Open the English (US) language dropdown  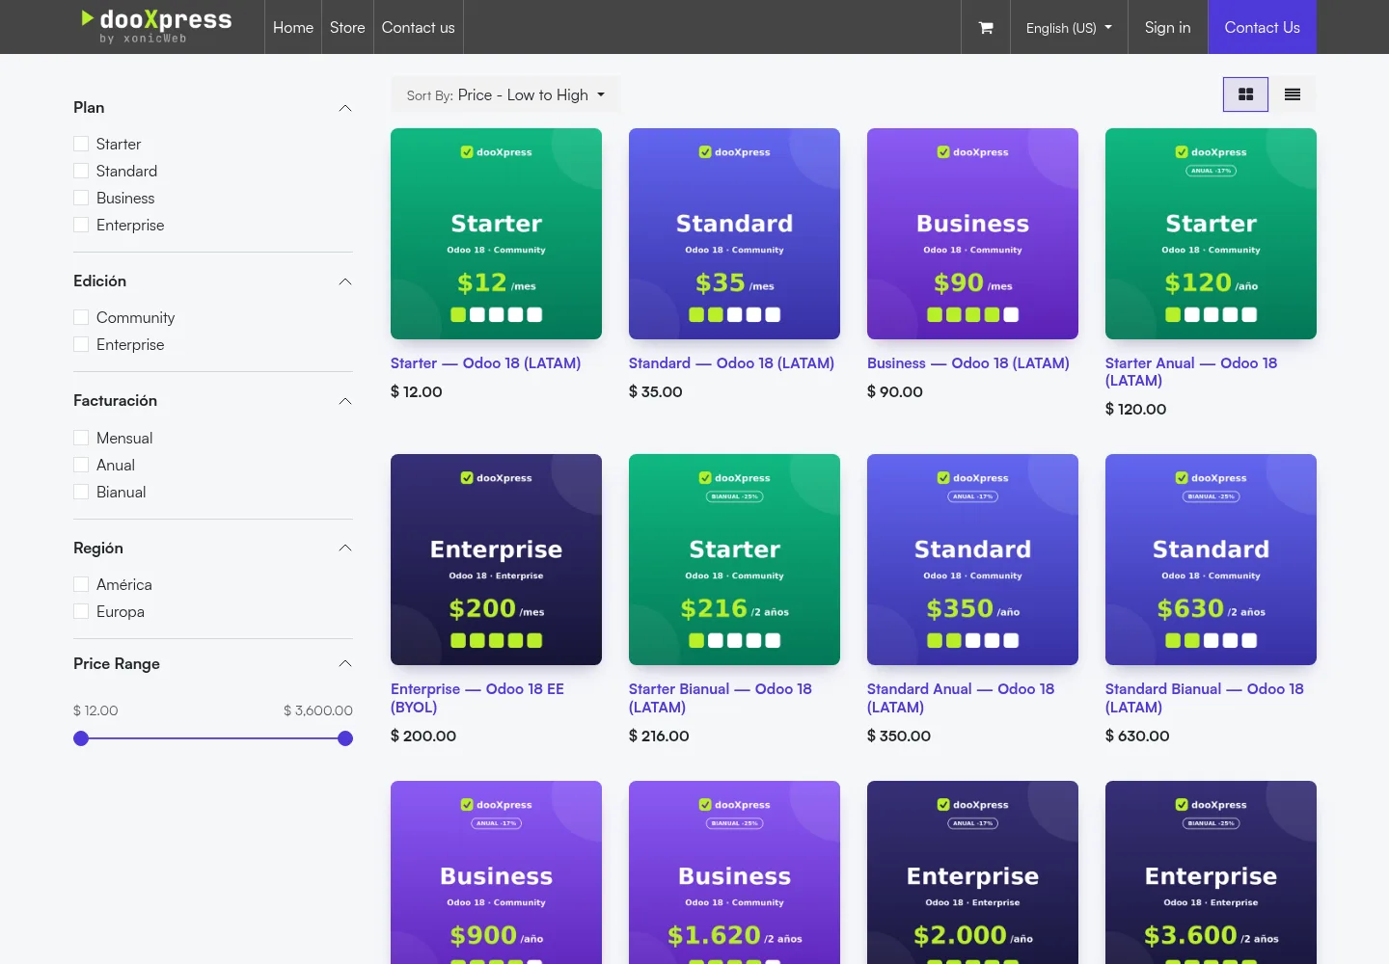point(1069,28)
